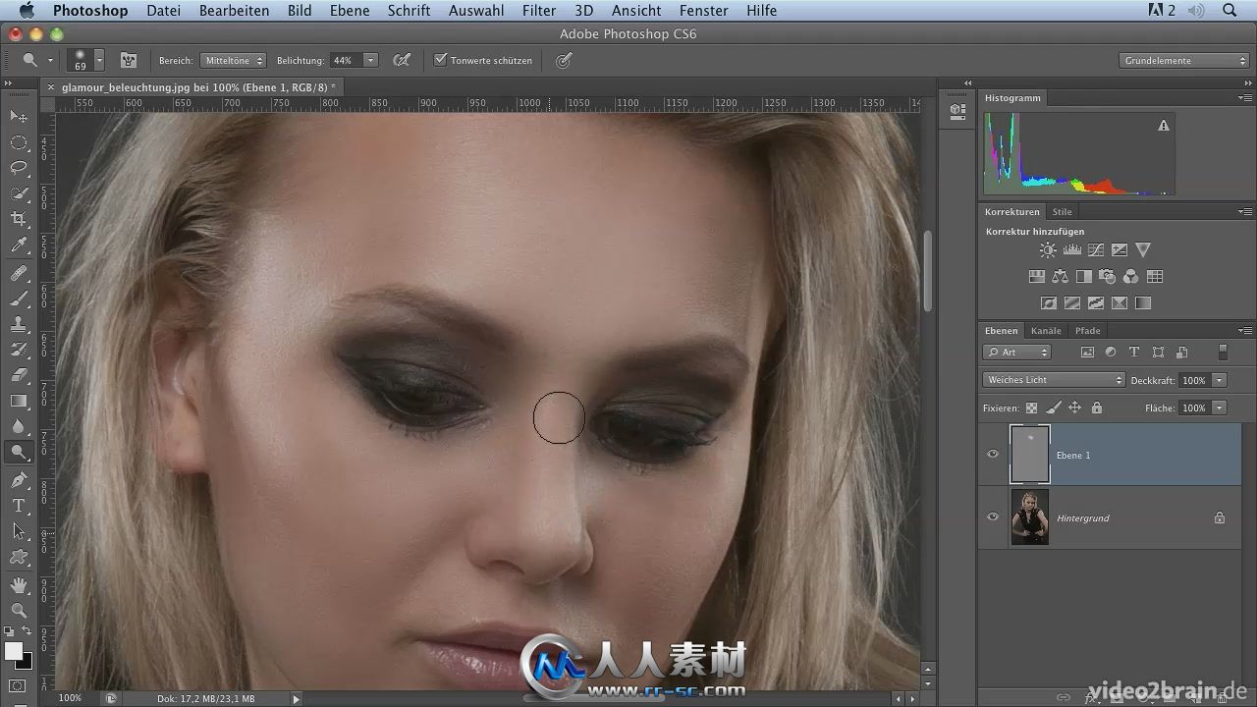Screen dimensions: 1257x707
Task: Open the Ebenen panel flyout menu
Action: coord(1245,331)
